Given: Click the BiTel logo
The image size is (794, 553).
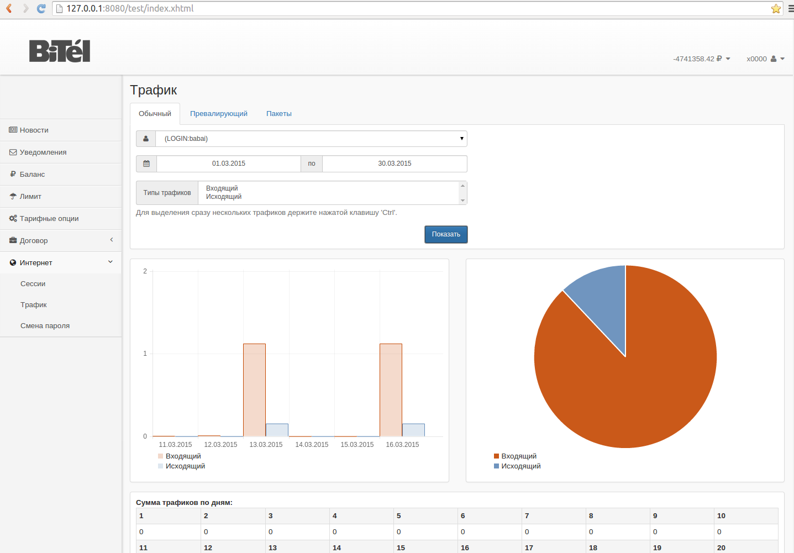Looking at the screenshot, I should [60, 51].
